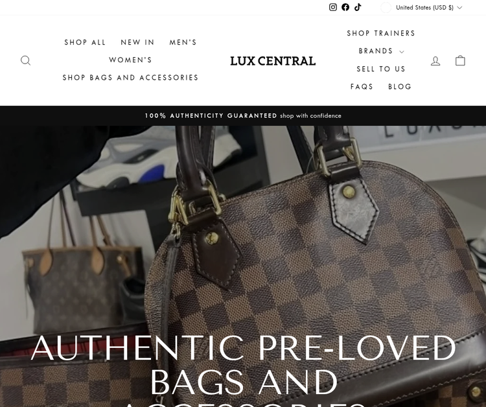The image size is (486, 407).
Task: Read the Blog page
Action: coord(400,86)
